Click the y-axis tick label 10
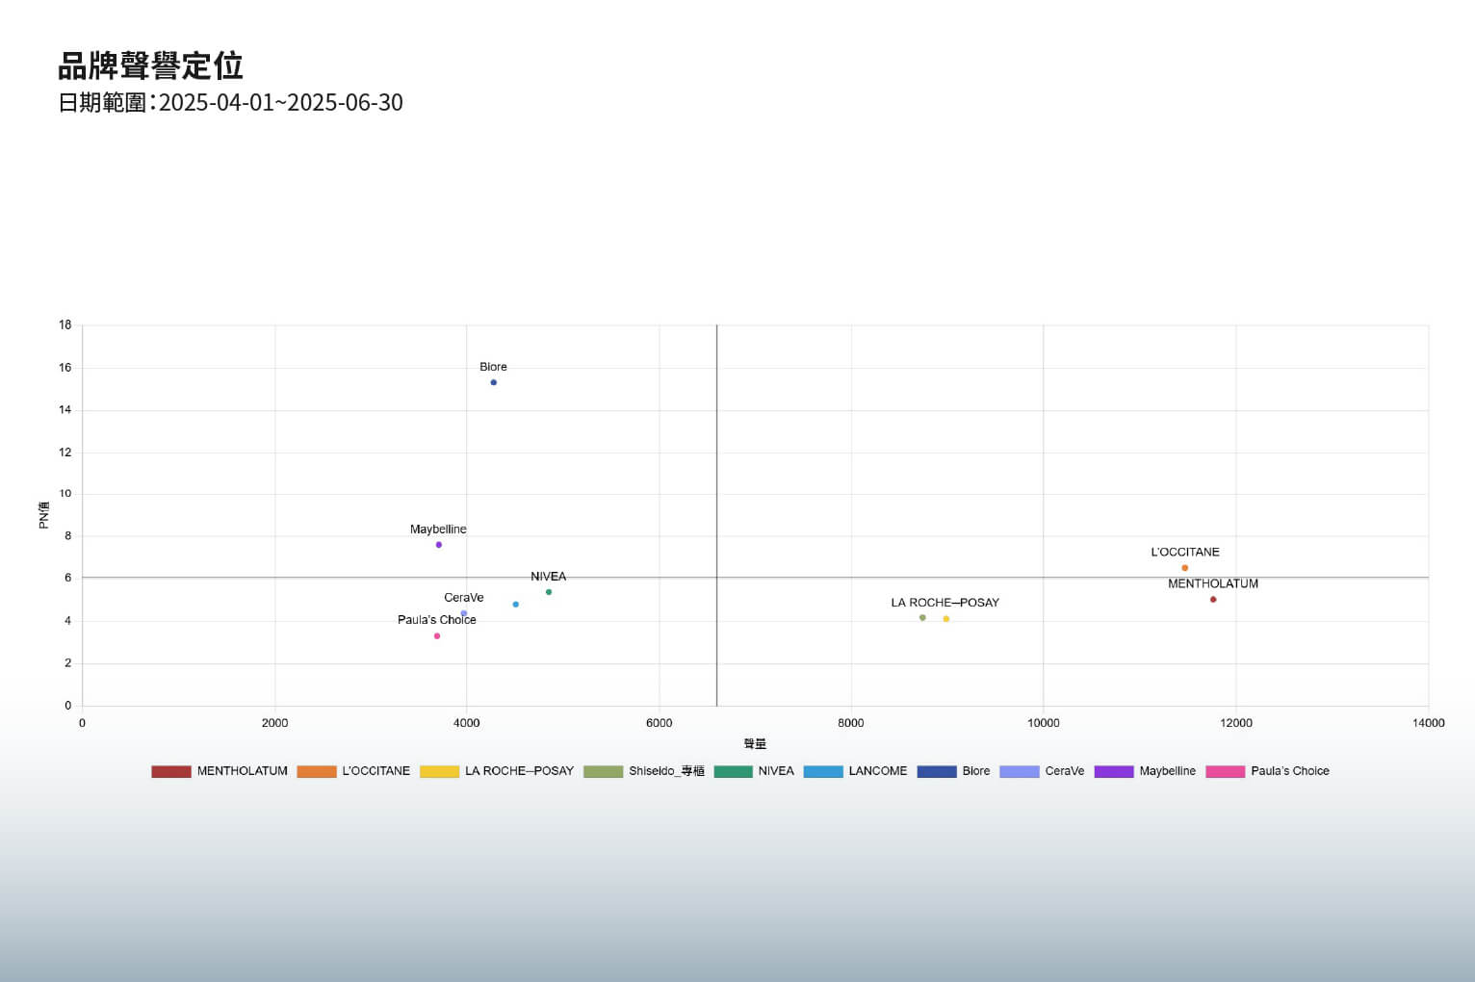Viewport: 1475px width, 982px height. tap(65, 494)
